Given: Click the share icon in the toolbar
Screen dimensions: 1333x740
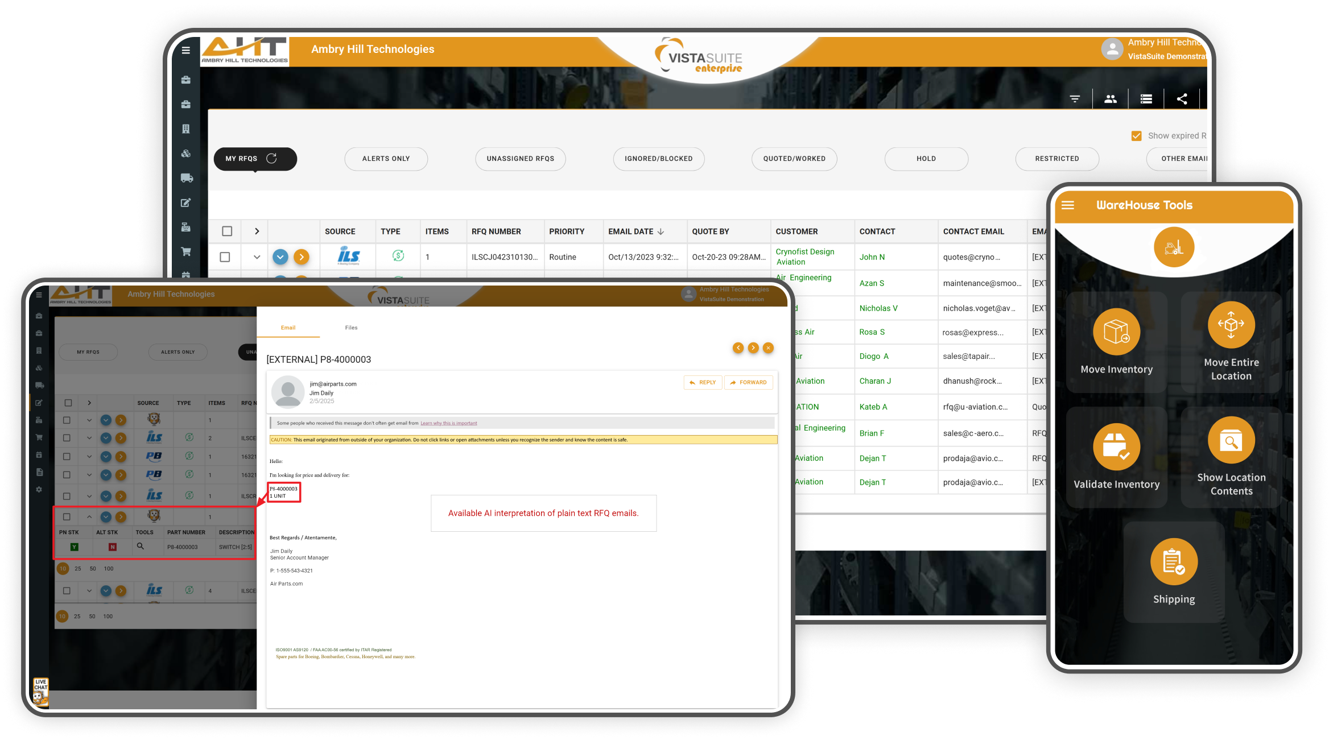Looking at the screenshot, I should click(1182, 98).
